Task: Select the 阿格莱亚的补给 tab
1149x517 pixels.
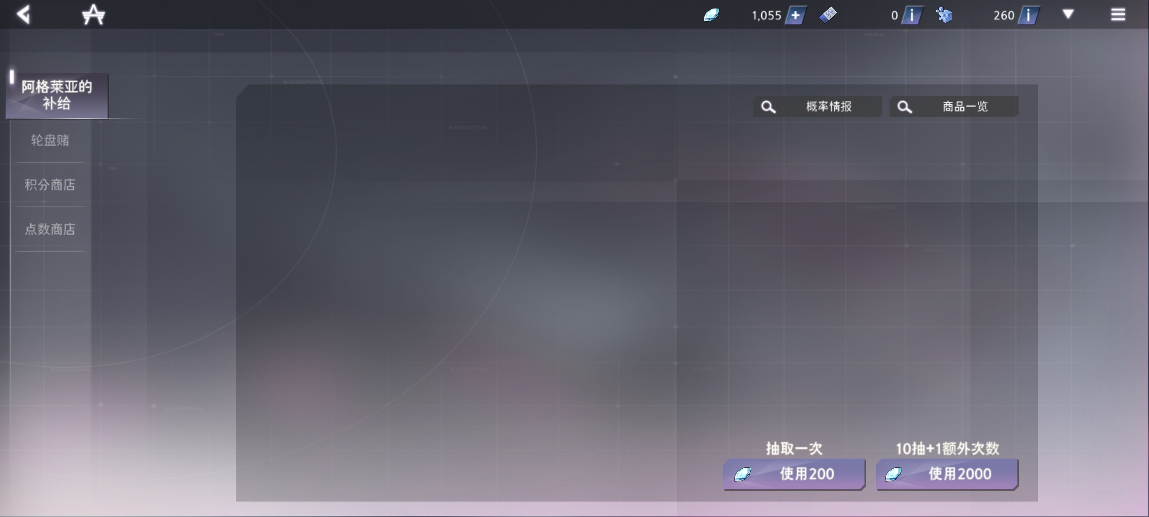Action: (57, 95)
